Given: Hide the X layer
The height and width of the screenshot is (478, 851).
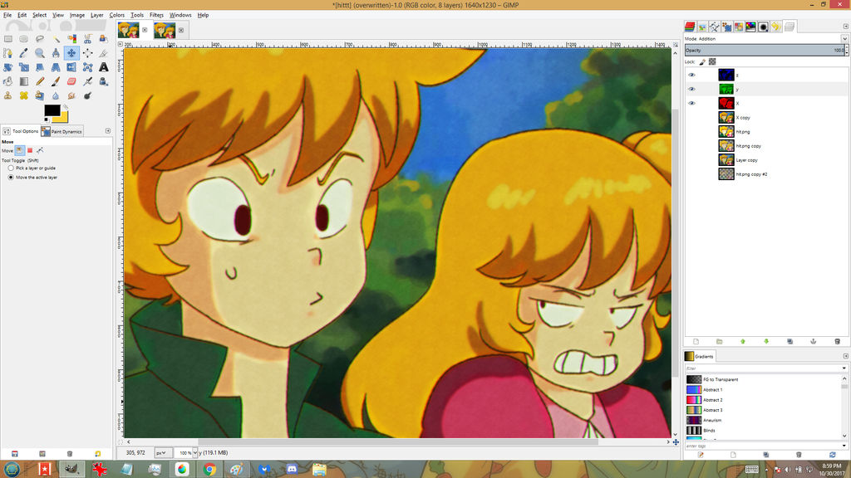Looking at the screenshot, I should (x=691, y=103).
